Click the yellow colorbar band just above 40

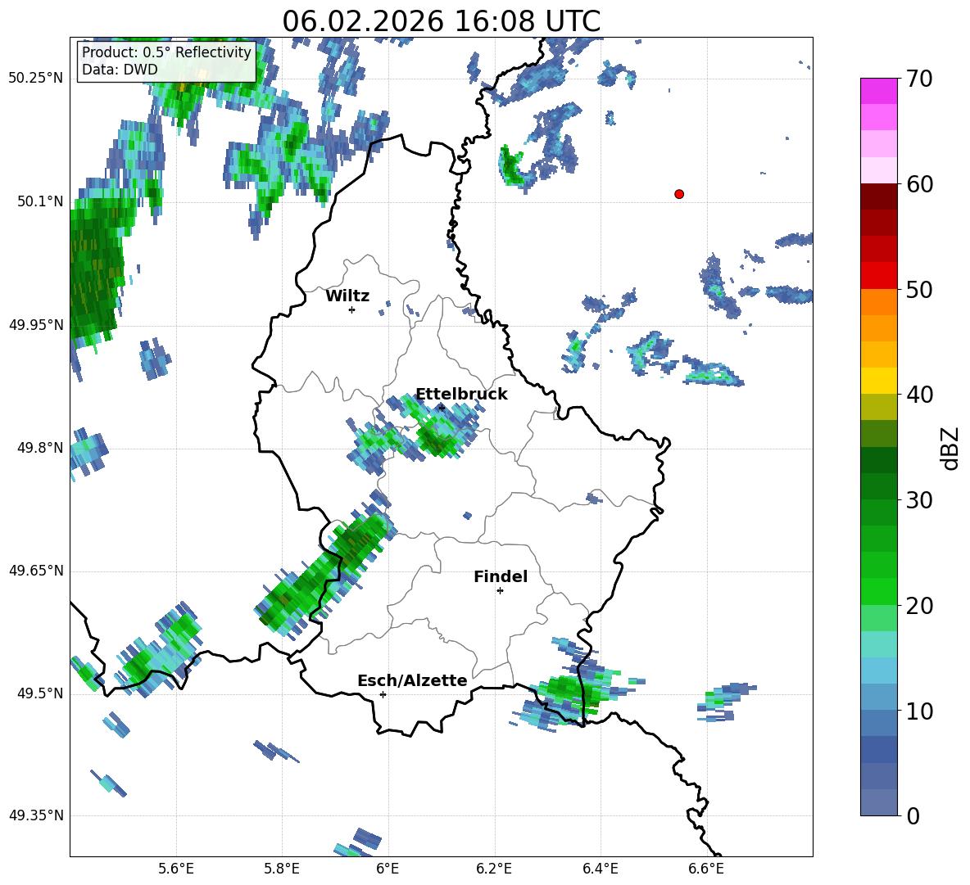[x=878, y=381]
